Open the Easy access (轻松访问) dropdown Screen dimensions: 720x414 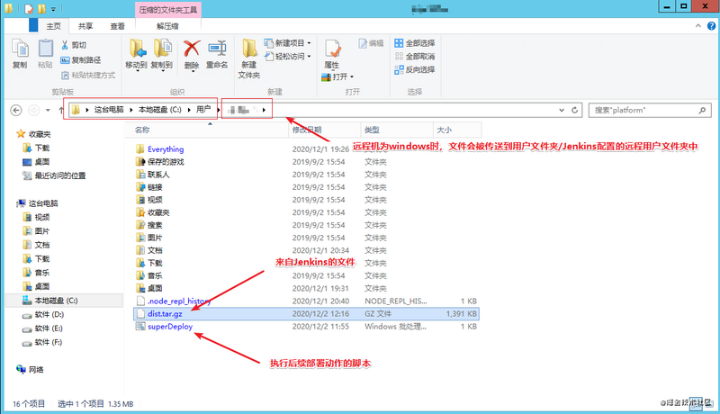287,56
